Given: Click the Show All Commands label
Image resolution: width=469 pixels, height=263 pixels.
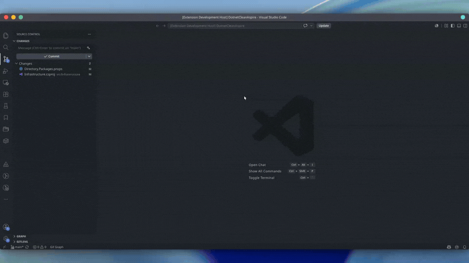Looking at the screenshot, I should 265,171.
